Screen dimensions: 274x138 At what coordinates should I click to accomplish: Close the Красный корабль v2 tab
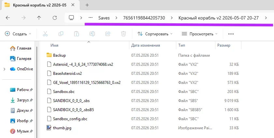click(73, 5)
